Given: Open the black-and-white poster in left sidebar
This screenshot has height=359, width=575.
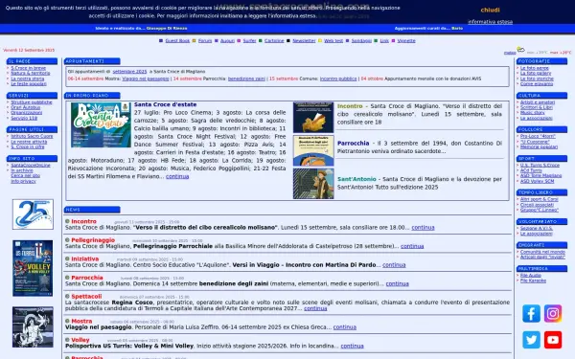Looking at the screenshot, I should [33, 327].
